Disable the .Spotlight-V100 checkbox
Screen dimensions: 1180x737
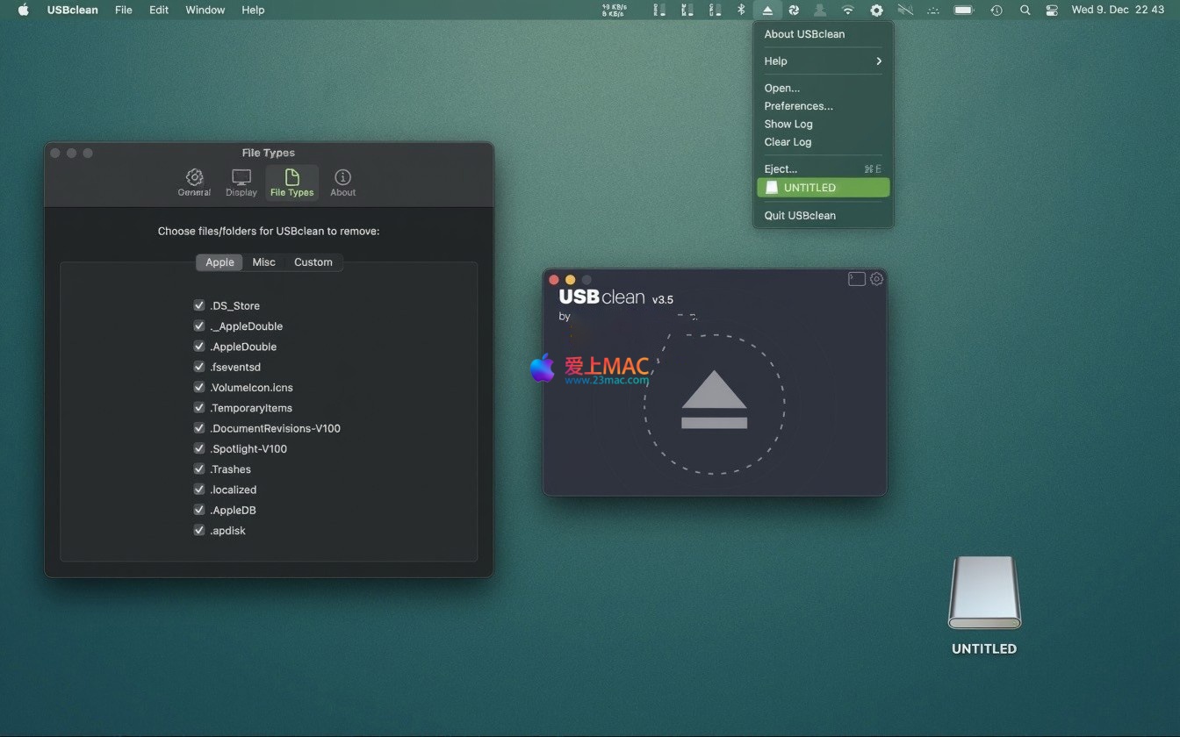pos(199,448)
